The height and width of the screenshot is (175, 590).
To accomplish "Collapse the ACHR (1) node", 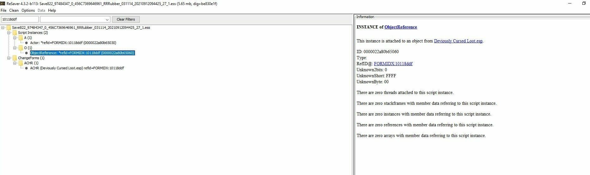I will tap(15, 63).
